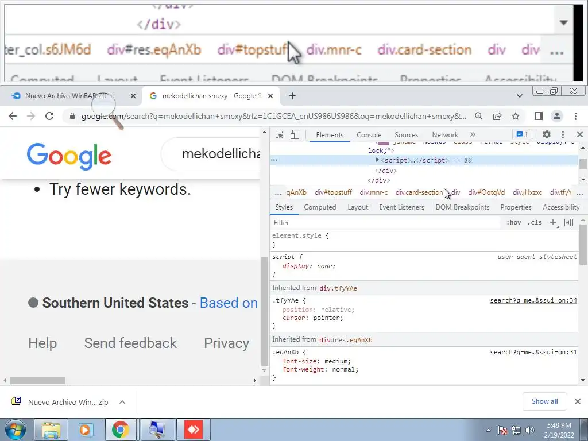
Task: Select div.card-section in the breadcrumb
Action: [x=419, y=192]
